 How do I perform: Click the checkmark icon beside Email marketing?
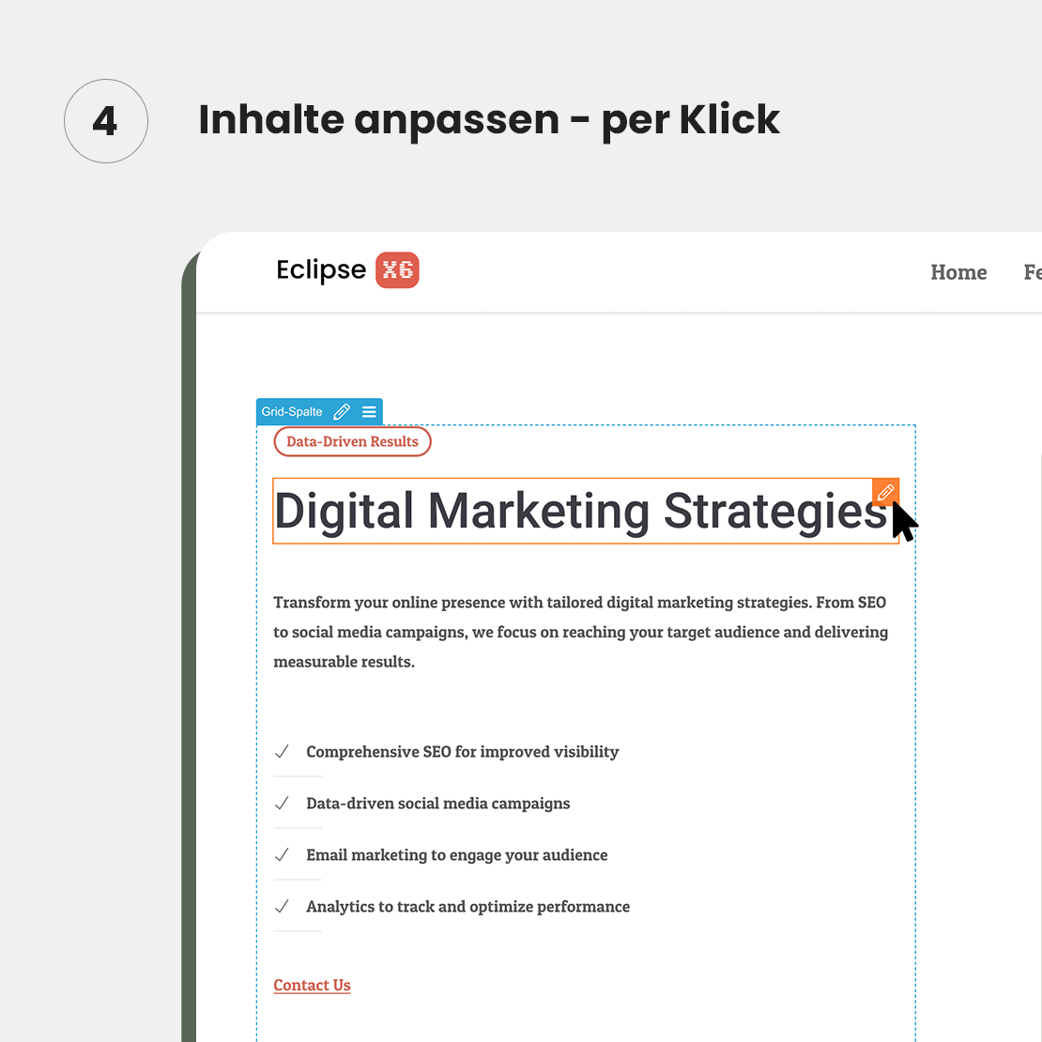tap(282, 854)
